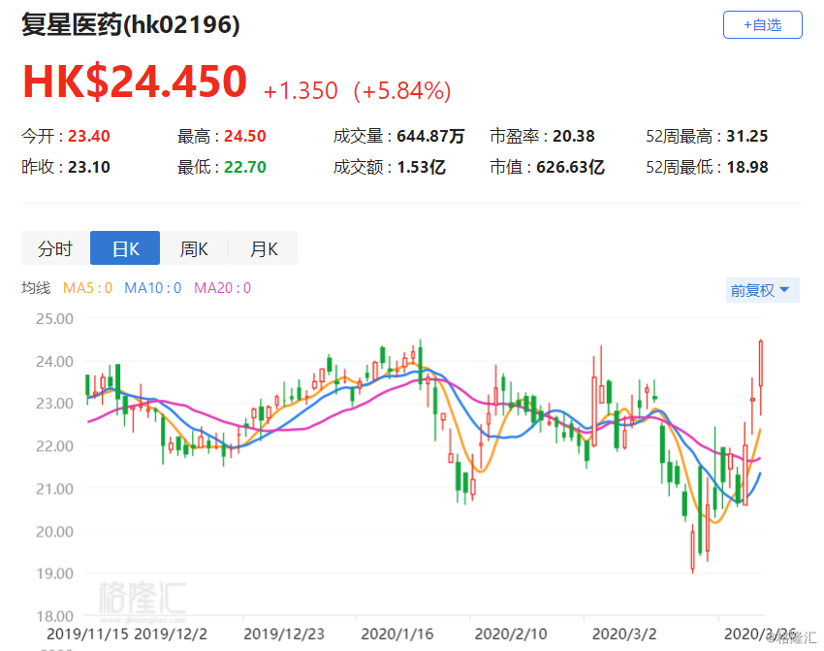Click the 均线 moving average label

36,288
